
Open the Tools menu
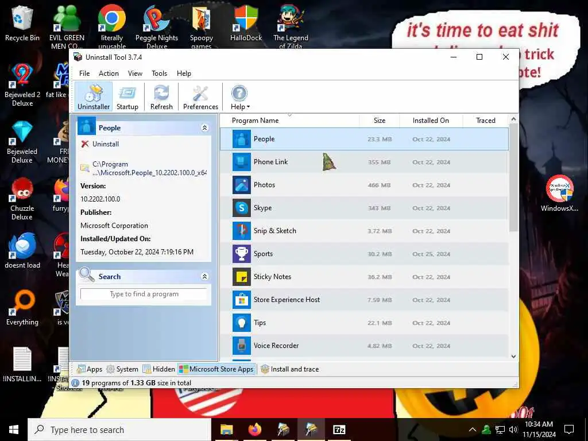coord(160,73)
